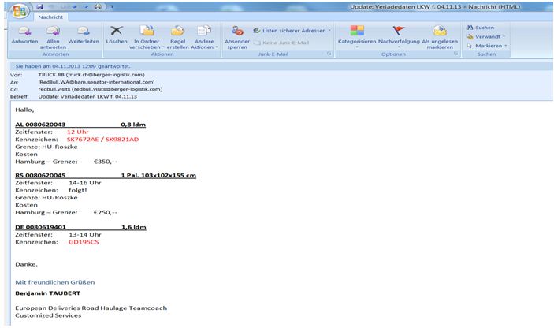This screenshot has height=328, width=554.
Task: Click '0,8 ldm' text
Action: coord(133,125)
